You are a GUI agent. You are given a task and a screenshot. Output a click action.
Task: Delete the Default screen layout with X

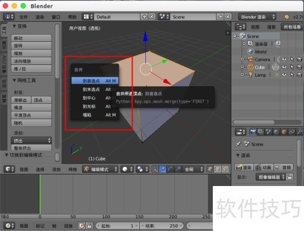point(151,17)
